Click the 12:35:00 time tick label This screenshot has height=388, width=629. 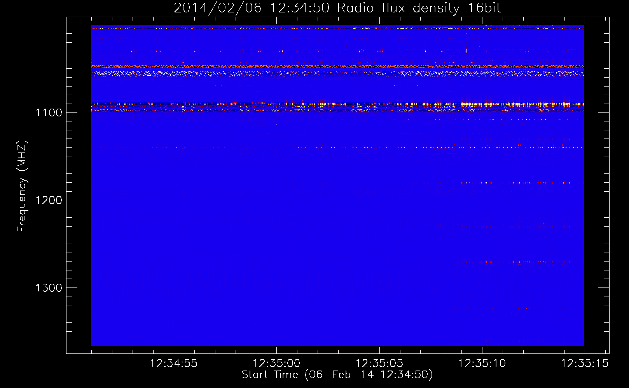(x=276, y=364)
